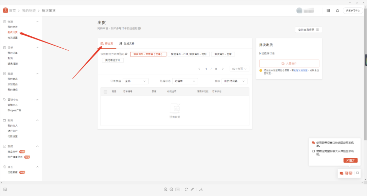Click the download icon in the bottom toolbar
The image size is (367, 196).
tap(202, 190)
